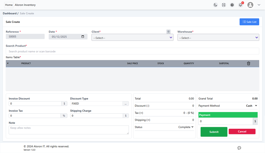Click the user profile avatar

pos(250,5)
